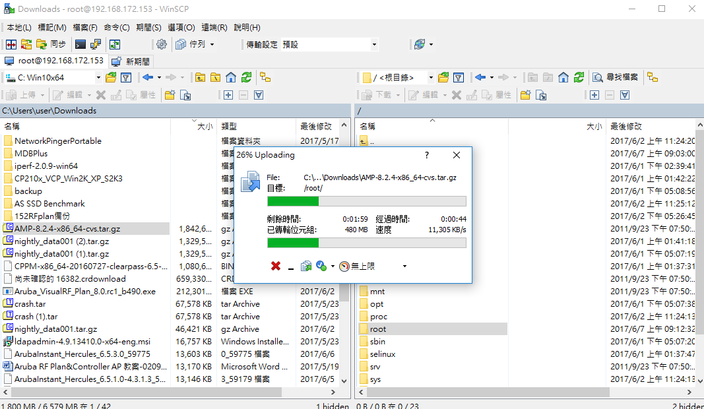
Task: Open the 命令(C) menu
Action: (117, 28)
